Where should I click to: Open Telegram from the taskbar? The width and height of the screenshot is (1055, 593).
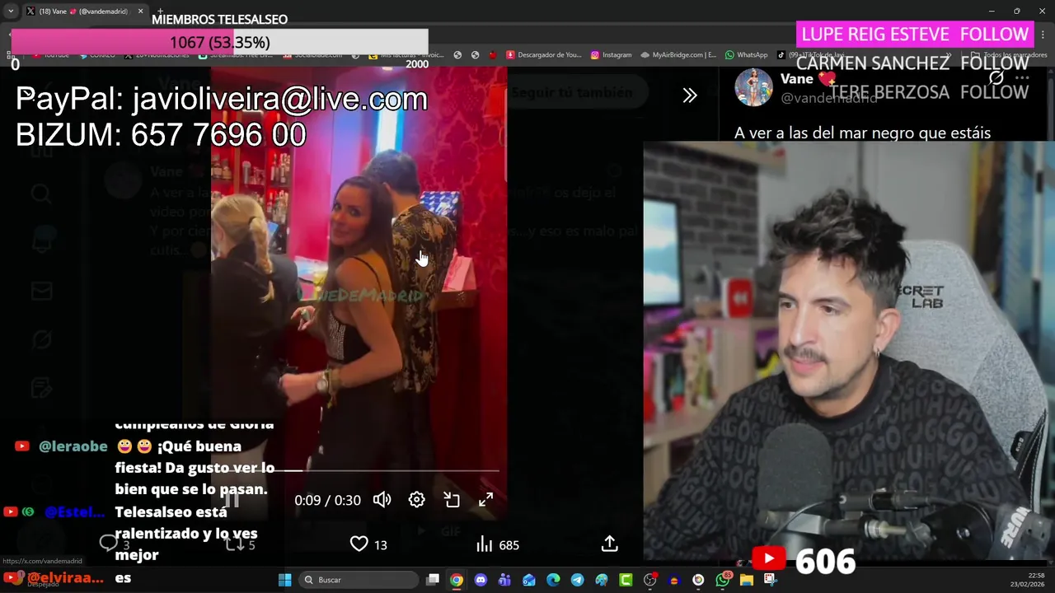click(577, 580)
